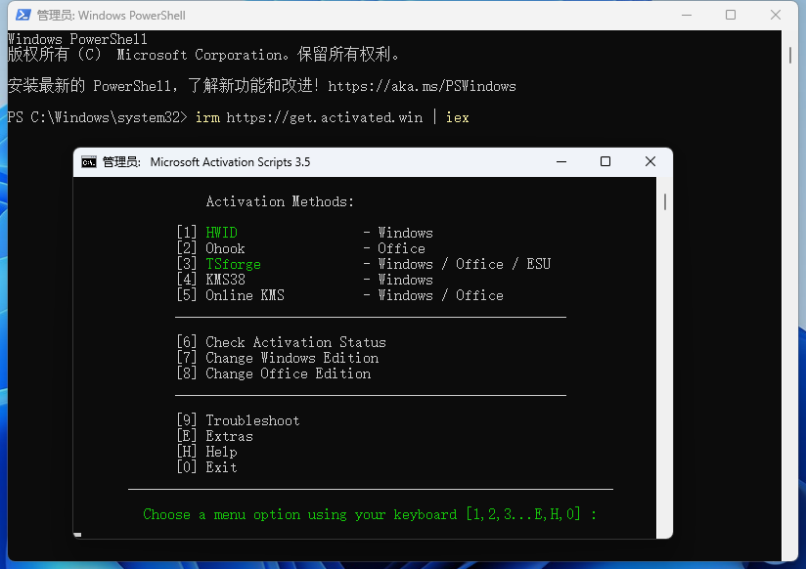
Task: Click the green HWID option text
Action: (221, 233)
